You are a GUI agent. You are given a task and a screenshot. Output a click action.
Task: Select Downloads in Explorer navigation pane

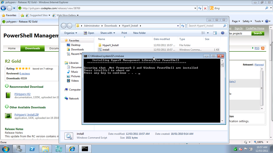click(x=78, y=49)
